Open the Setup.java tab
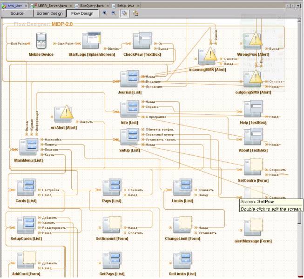Screen dimensions: 304x279 [x=126, y=6]
